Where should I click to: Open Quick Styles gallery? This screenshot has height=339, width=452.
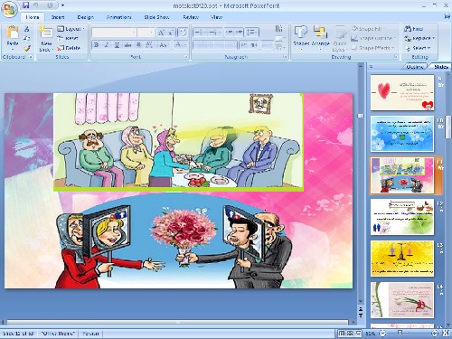pos(340,38)
